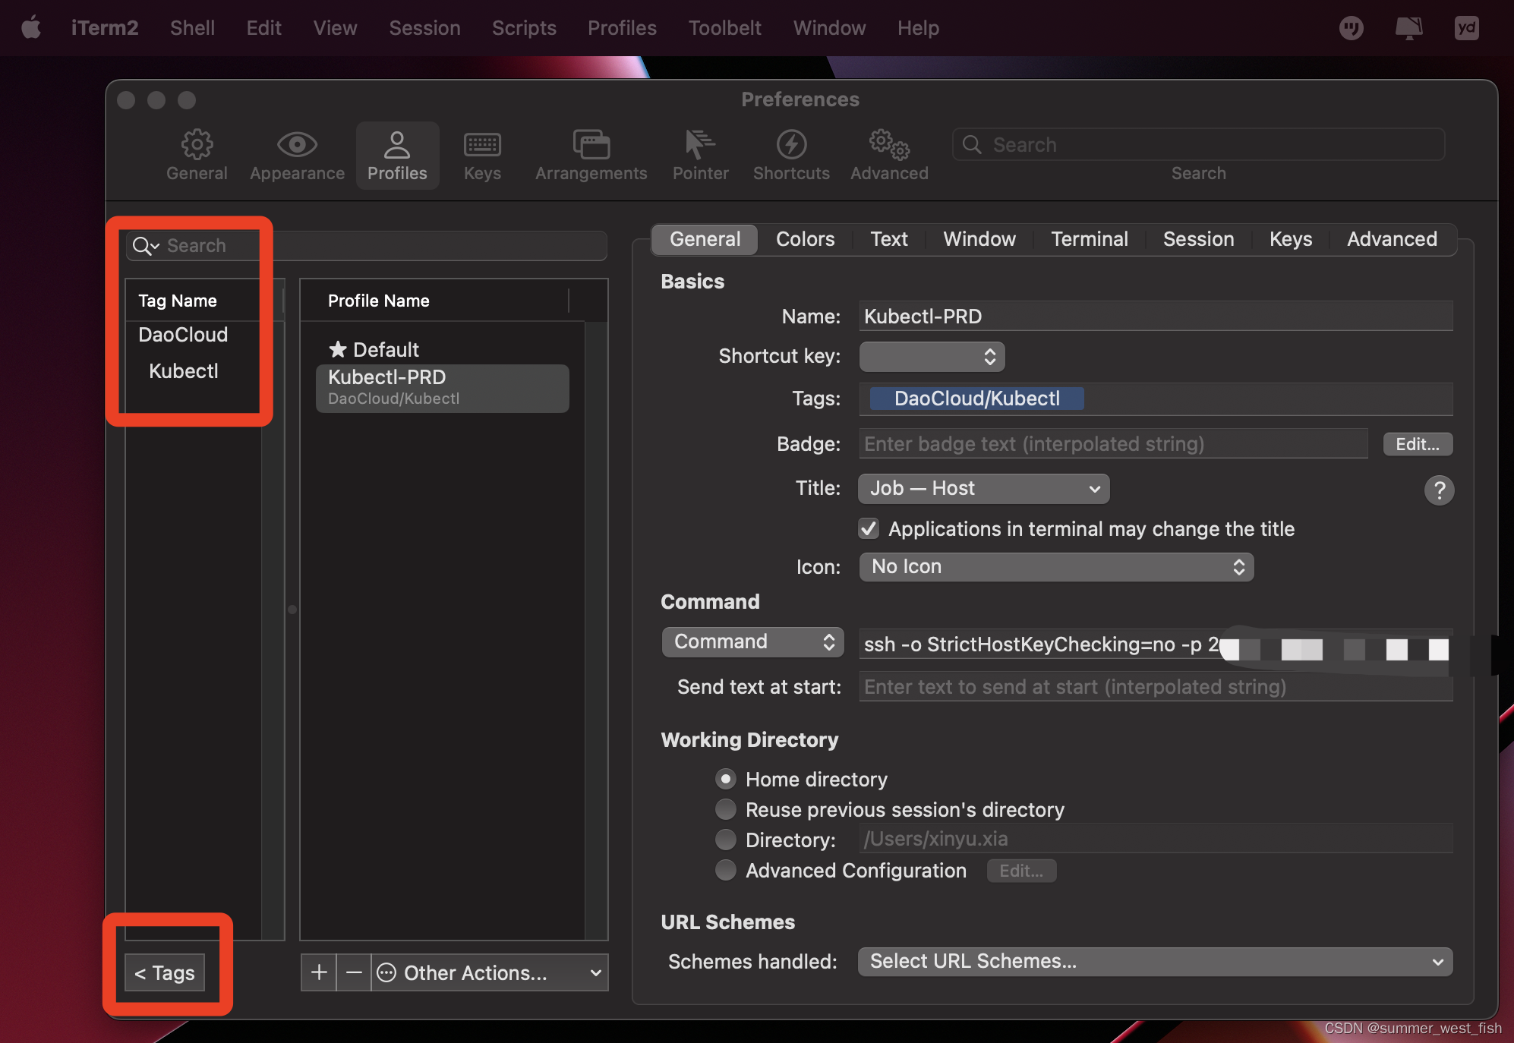Choose the Advanced Configuration working directory option
Image resolution: width=1514 pixels, height=1043 pixels.
click(x=726, y=870)
